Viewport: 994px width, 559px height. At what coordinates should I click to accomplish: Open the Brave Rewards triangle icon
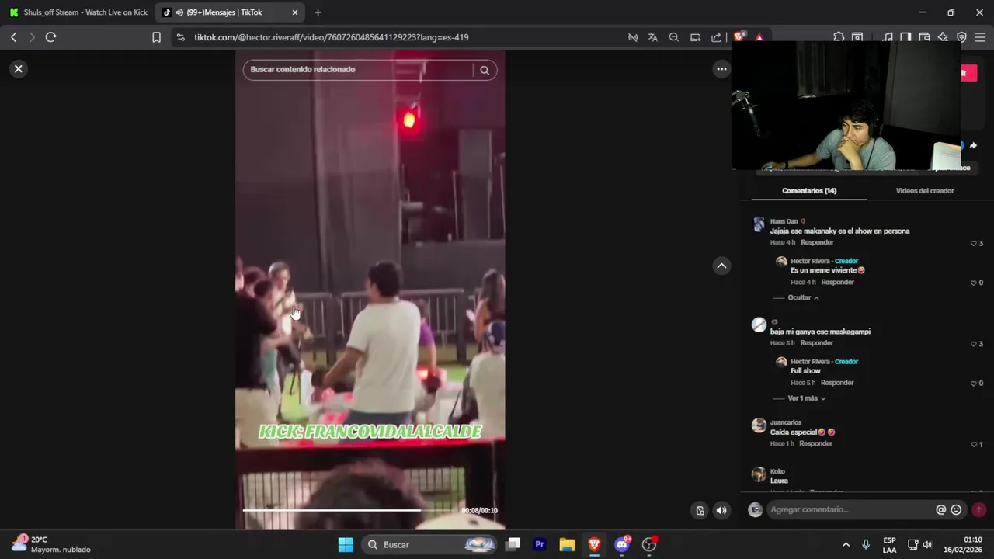point(759,37)
